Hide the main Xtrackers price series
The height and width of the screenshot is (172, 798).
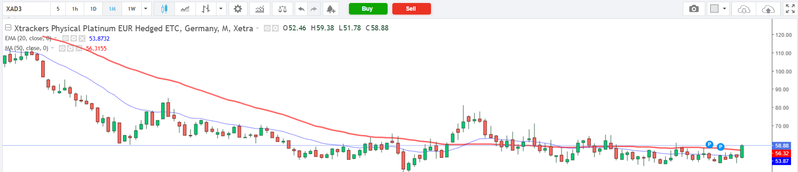pos(267,28)
